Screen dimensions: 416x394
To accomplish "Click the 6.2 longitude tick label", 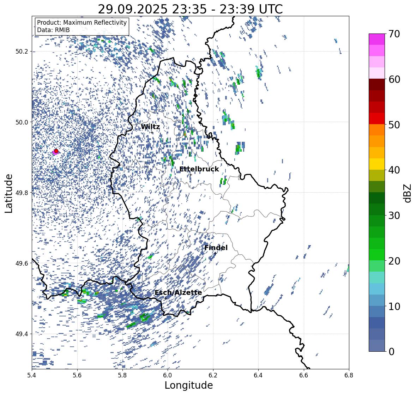I will tap(213, 375).
